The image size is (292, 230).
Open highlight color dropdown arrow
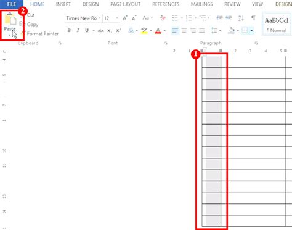[151, 31]
